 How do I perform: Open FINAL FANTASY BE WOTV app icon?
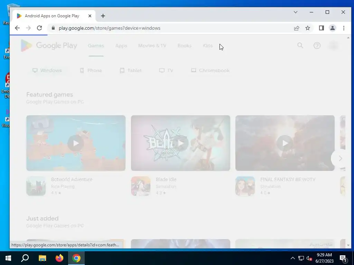[x=245, y=186]
